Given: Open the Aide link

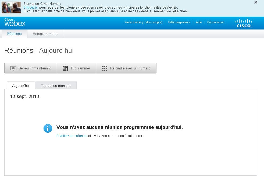Looking at the screenshot, I should [x=199, y=23].
